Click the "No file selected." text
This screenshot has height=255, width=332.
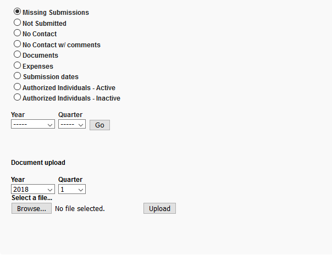tap(80, 209)
